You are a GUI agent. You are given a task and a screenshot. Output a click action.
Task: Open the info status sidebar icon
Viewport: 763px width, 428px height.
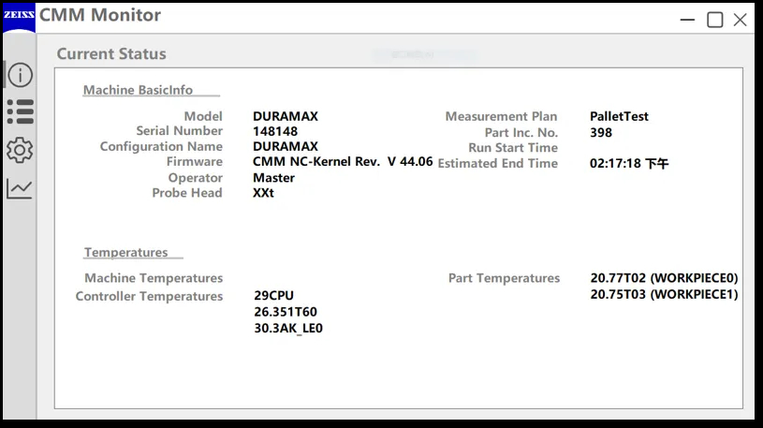[x=20, y=75]
